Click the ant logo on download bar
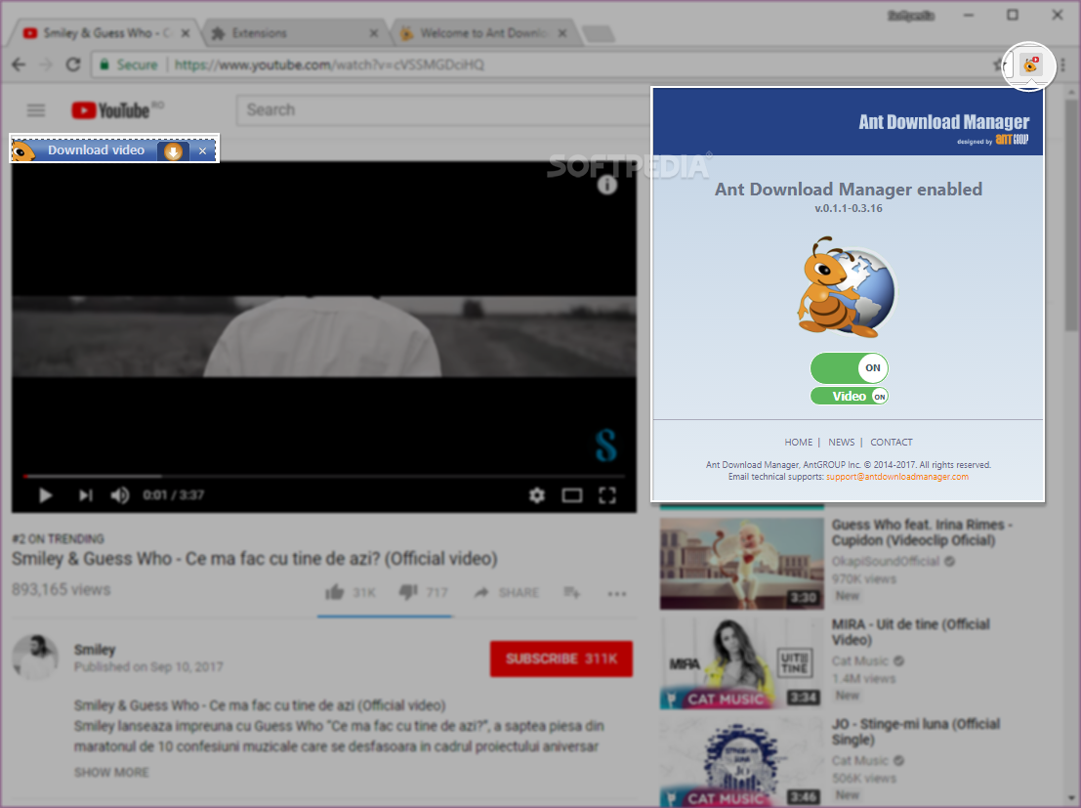 click(23, 150)
